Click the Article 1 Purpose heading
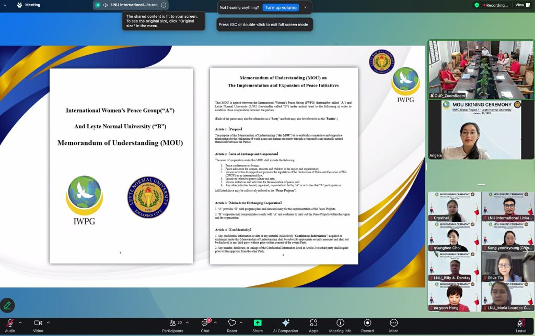This screenshot has width=535, height=336. pyautogui.click(x=229, y=129)
